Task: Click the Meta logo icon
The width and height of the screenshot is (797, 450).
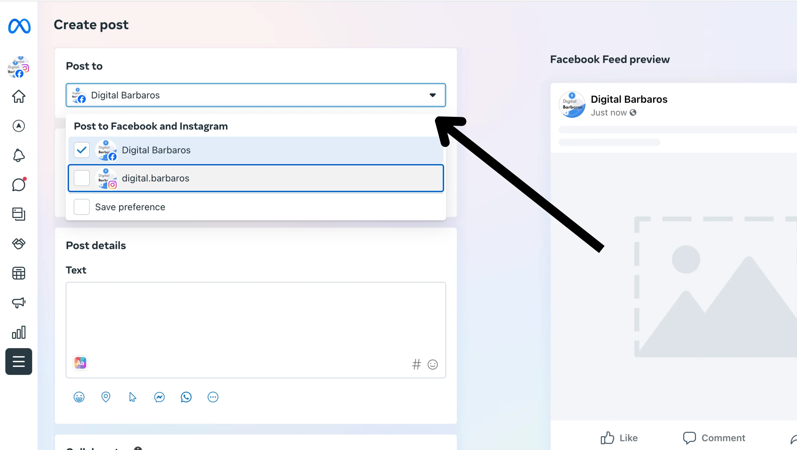Action: tap(19, 26)
